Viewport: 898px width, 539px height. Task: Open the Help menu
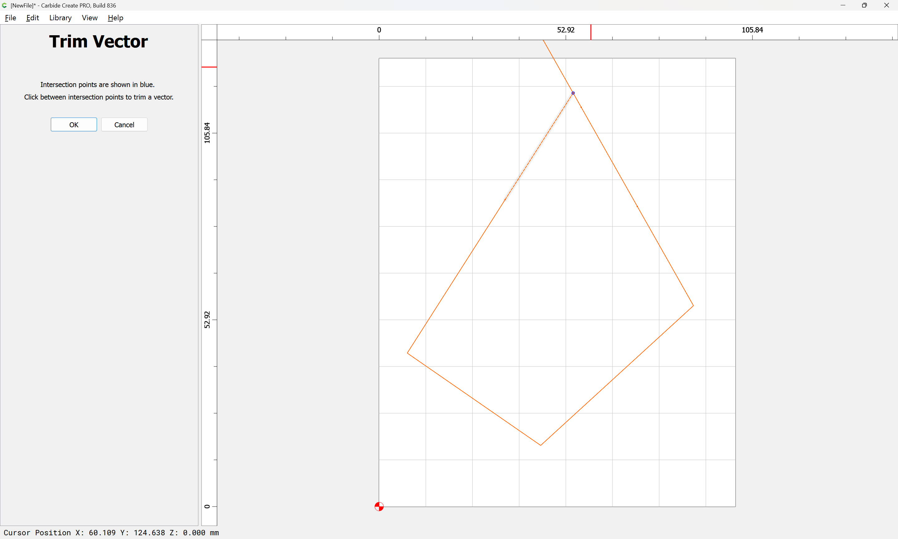[x=115, y=18]
